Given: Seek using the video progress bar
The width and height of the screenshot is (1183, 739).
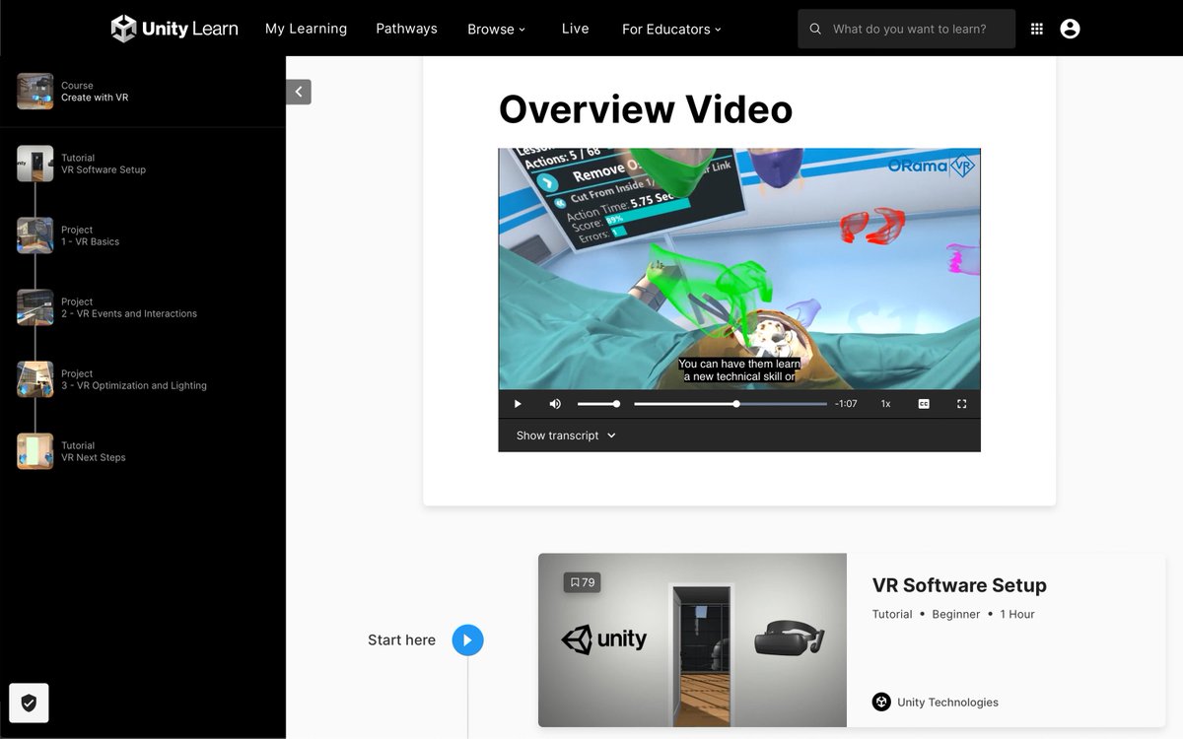Looking at the screenshot, I should (x=731, y=404).
